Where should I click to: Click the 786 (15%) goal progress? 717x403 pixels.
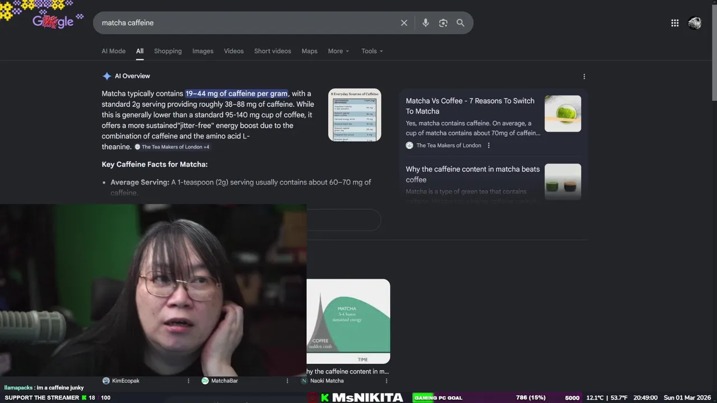tap(530, 398)
